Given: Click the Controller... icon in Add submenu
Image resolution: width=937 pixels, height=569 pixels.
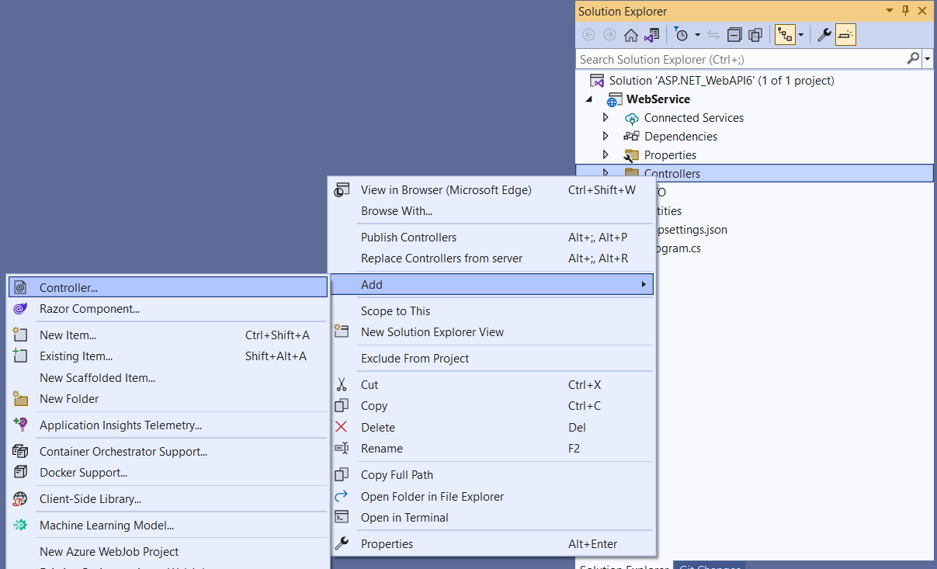Looking at the screenshot, I should pyautogui.click(x=20, y=287).
